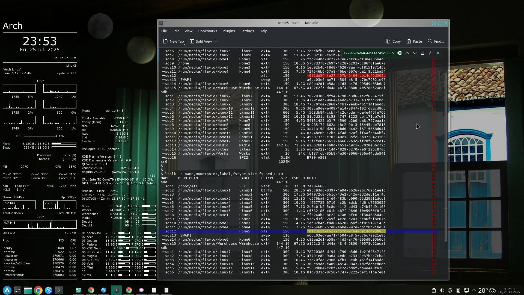The height and width of the screenshot is (295, 524).
Task: Click the search text input field
Action: [x=369, y=53]
